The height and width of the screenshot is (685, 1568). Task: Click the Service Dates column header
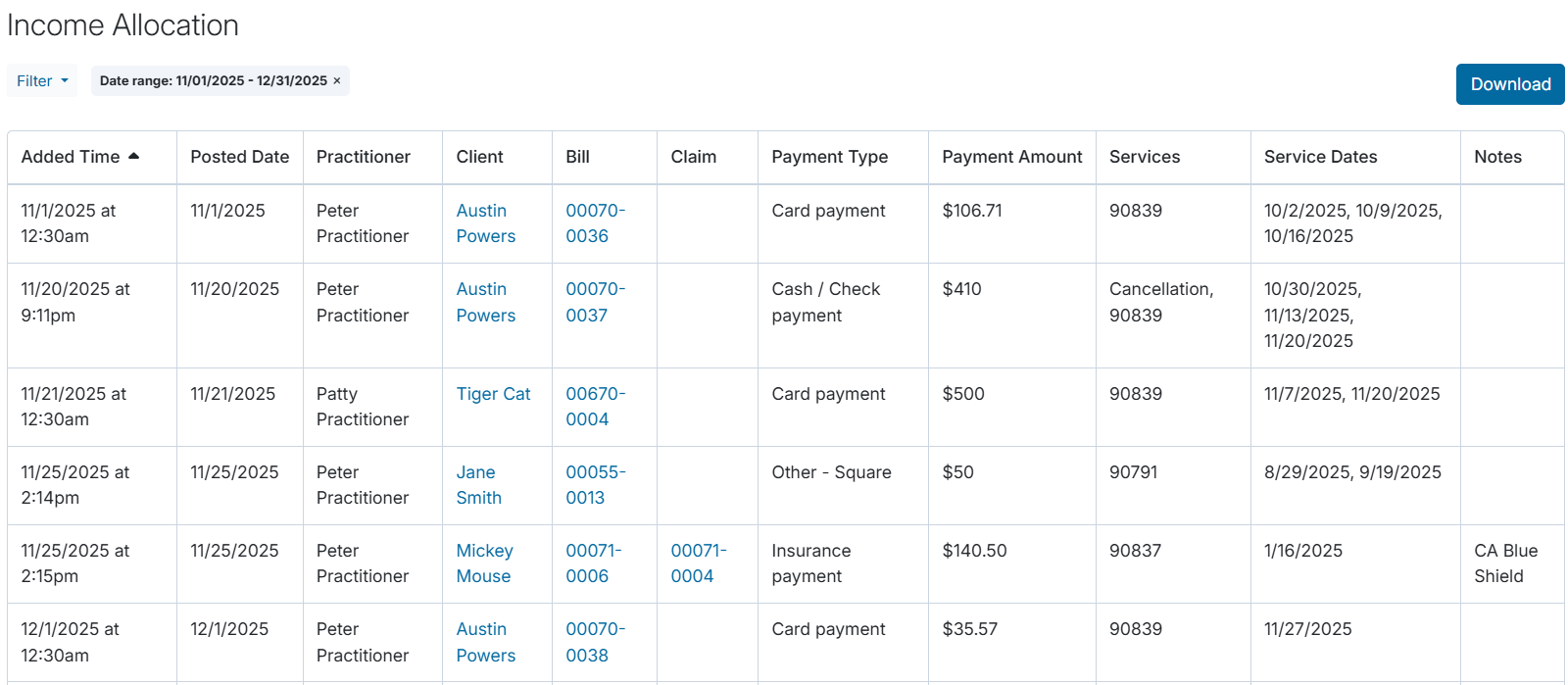tap(1320, 157)
